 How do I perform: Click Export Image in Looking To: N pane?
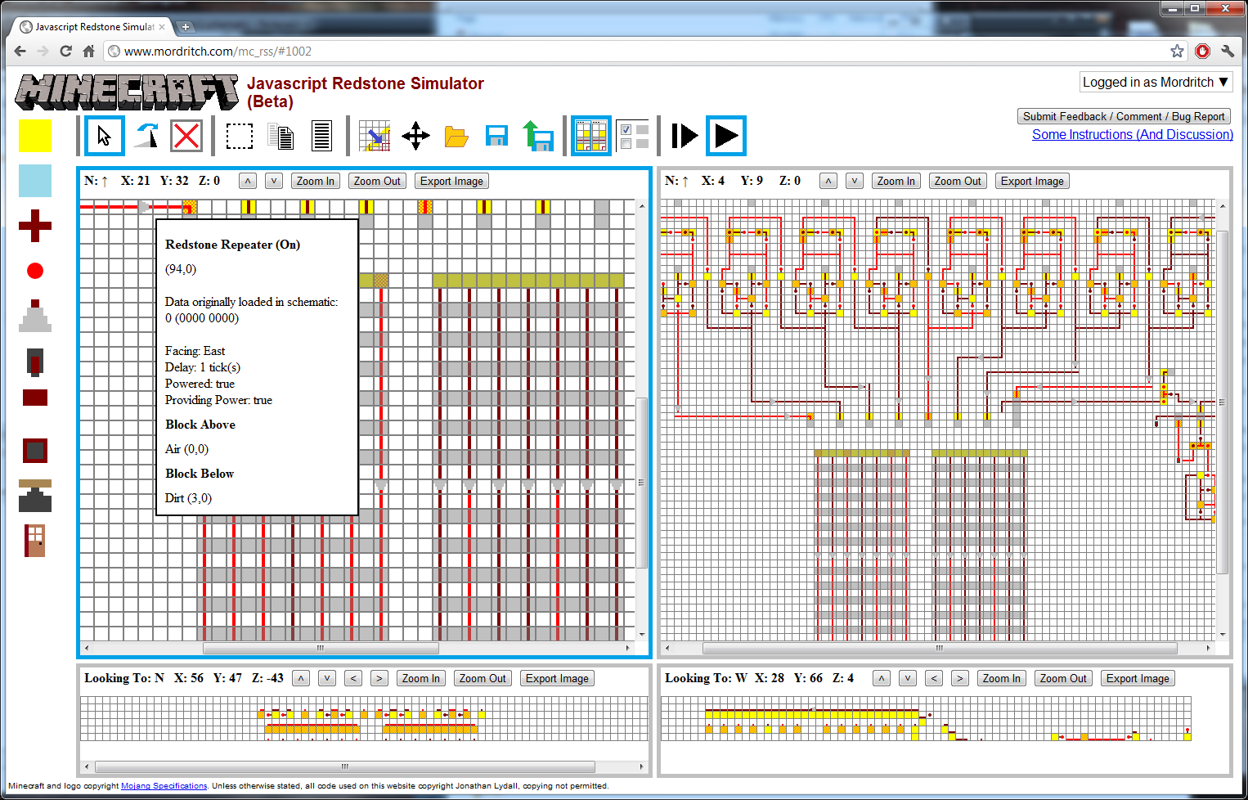(x=557, y=678)
